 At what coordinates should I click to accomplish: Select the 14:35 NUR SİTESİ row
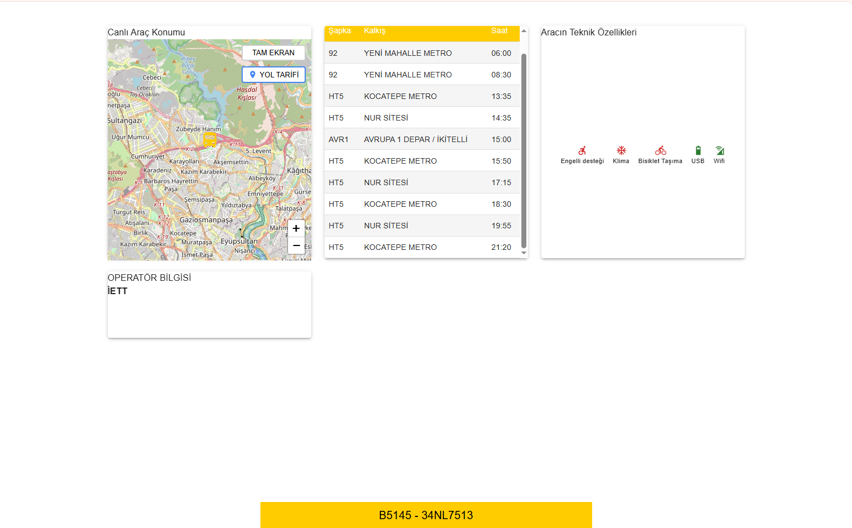tap(421, 118)
